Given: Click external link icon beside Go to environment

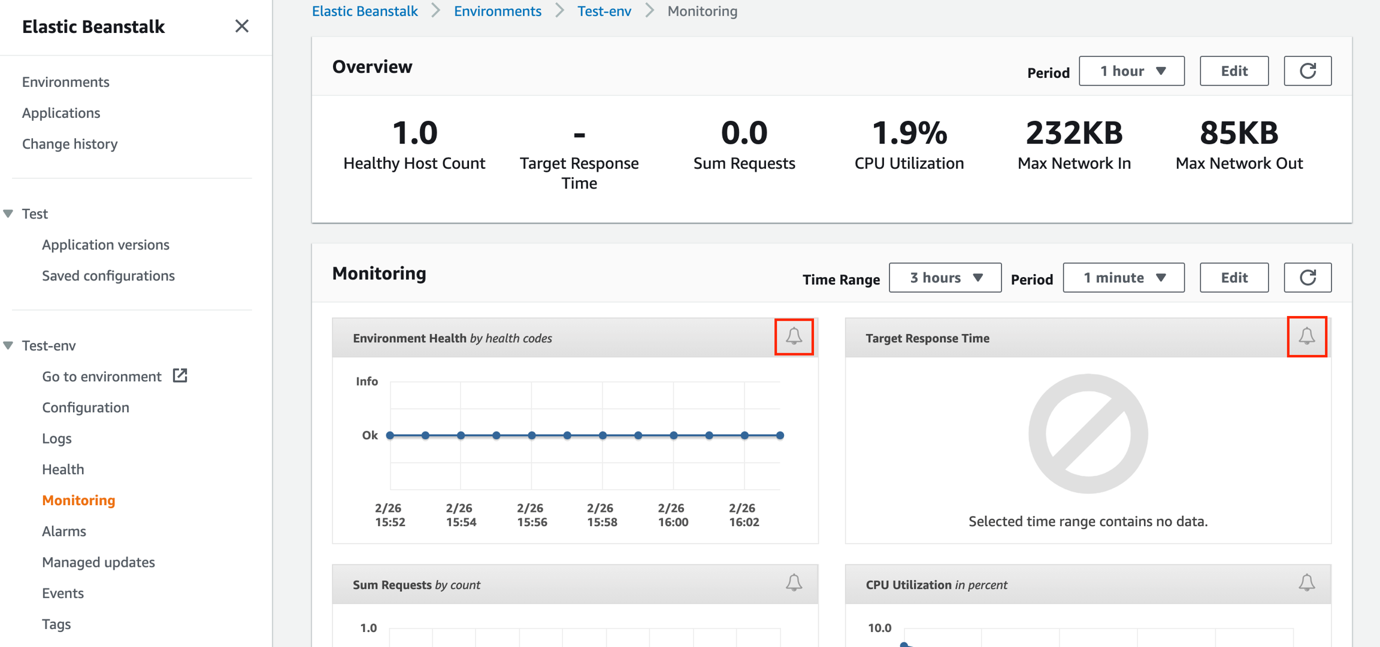Looking at the screenshot, I should [180, 375].
